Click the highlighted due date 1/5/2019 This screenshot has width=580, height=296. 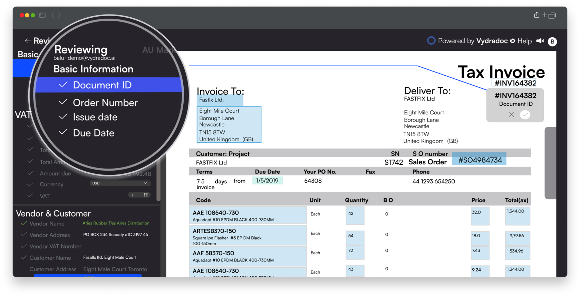267,181
